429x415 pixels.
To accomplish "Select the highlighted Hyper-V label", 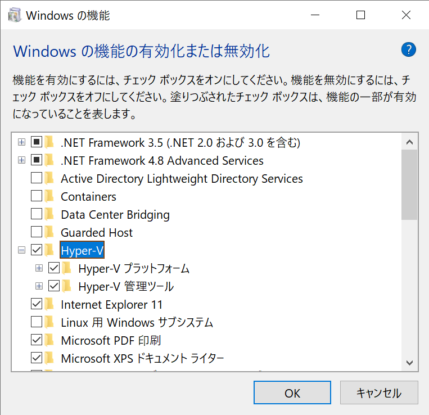I will tap(82, 250).
